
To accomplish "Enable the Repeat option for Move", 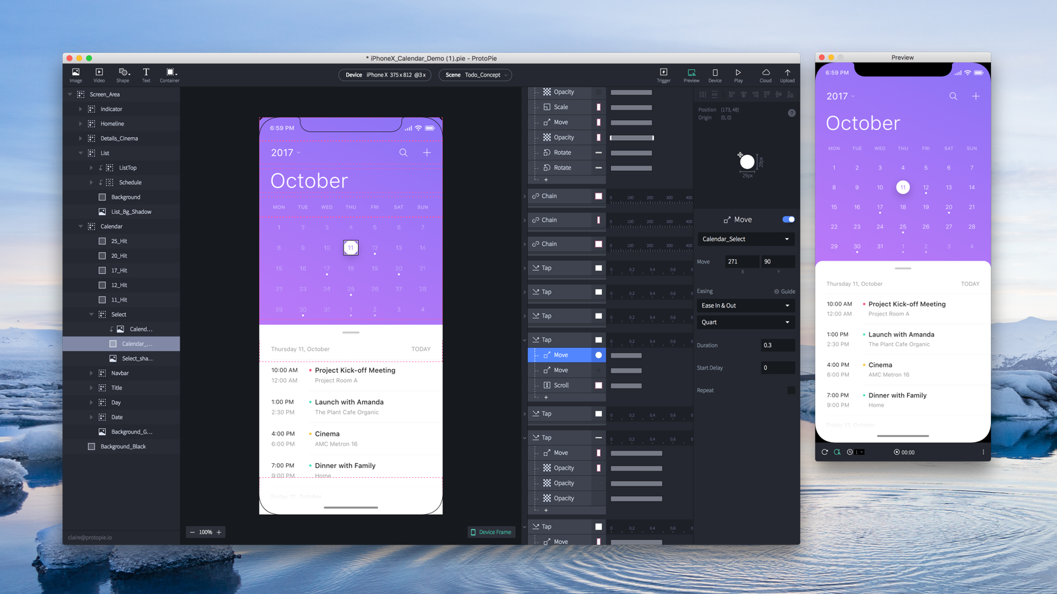I will [x=790, y=390].
